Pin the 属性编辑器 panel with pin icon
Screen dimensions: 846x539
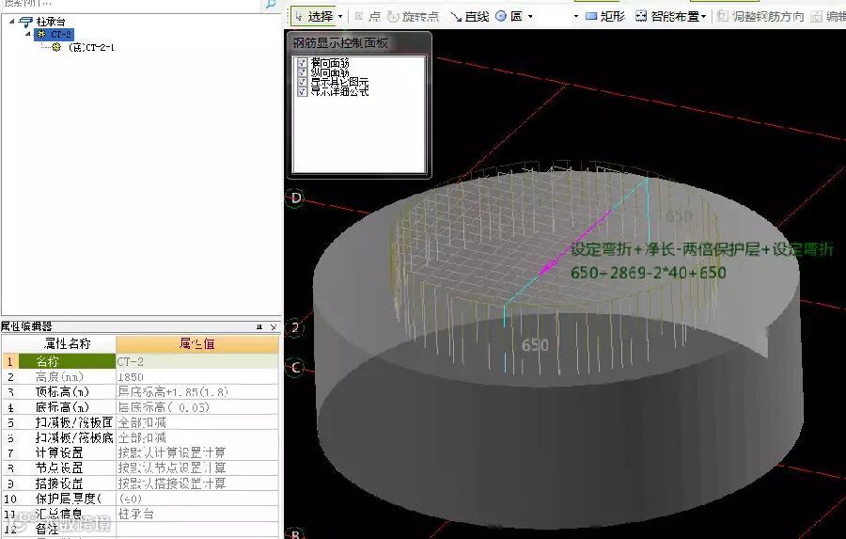pos(259,326)
